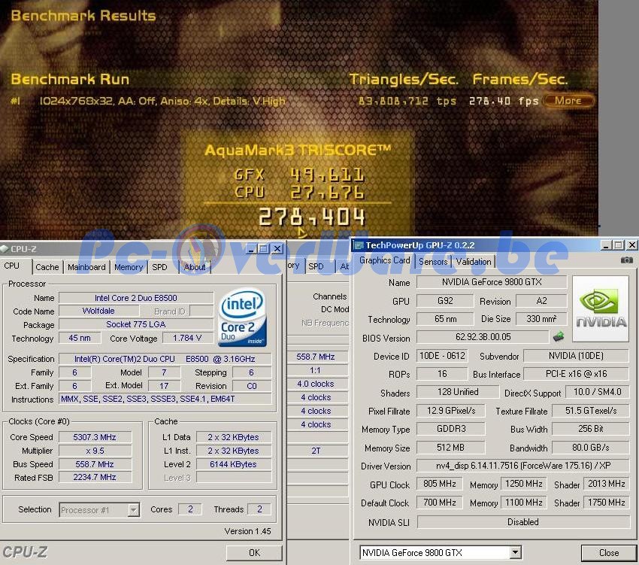Click the Close button in GPU-Z
The width and height of the screenshot is (639, 565).
click(609, 553)
